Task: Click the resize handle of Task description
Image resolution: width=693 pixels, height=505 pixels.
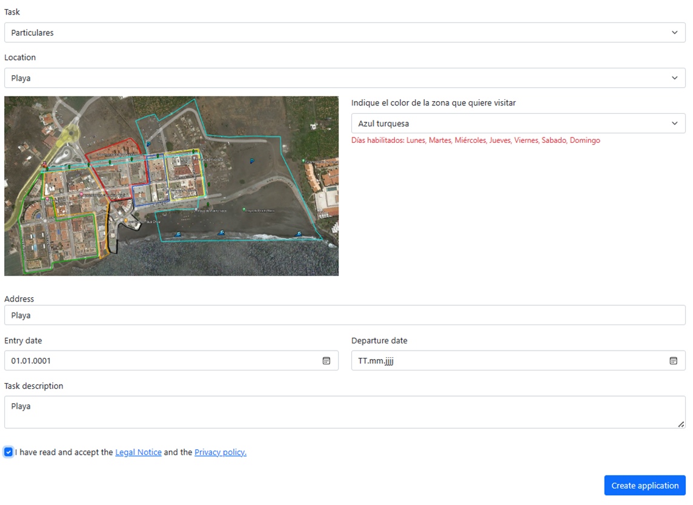Action: coord(680,424)
